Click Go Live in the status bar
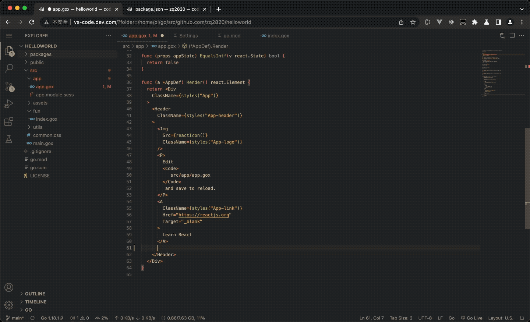The width and height of the screenshot is (530, 322). [471, 318]
